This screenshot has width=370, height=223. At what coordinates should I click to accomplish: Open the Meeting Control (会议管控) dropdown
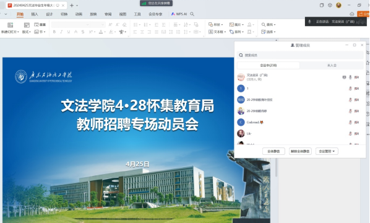point(327,151)
